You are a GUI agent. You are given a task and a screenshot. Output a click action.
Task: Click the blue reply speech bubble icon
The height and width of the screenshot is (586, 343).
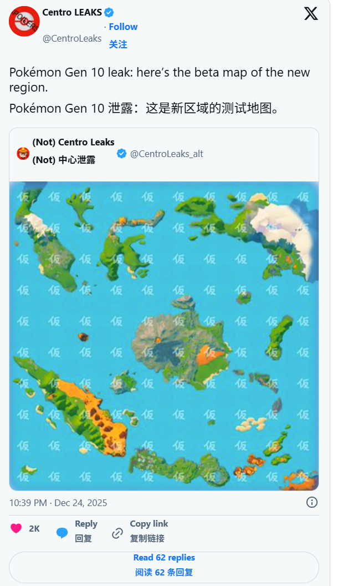pyautogui.click(x=62, y=533)
